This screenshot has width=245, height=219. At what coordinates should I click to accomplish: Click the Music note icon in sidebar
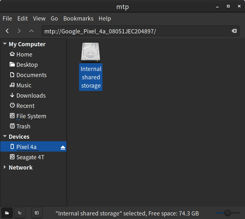[x=12, y=85]
